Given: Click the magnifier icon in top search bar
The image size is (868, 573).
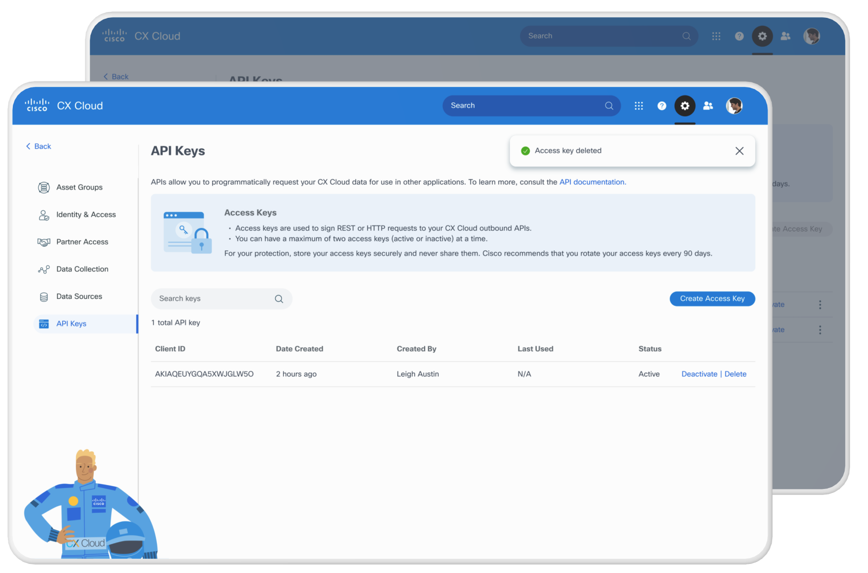Looking at the screenshot, I should point(609,106).
